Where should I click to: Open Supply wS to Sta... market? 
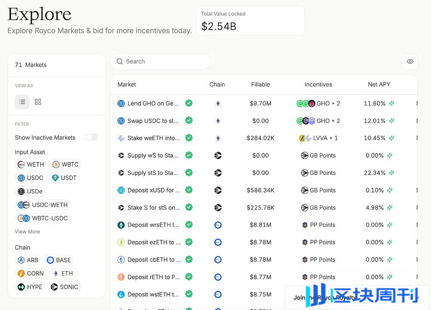coord(153,155)
